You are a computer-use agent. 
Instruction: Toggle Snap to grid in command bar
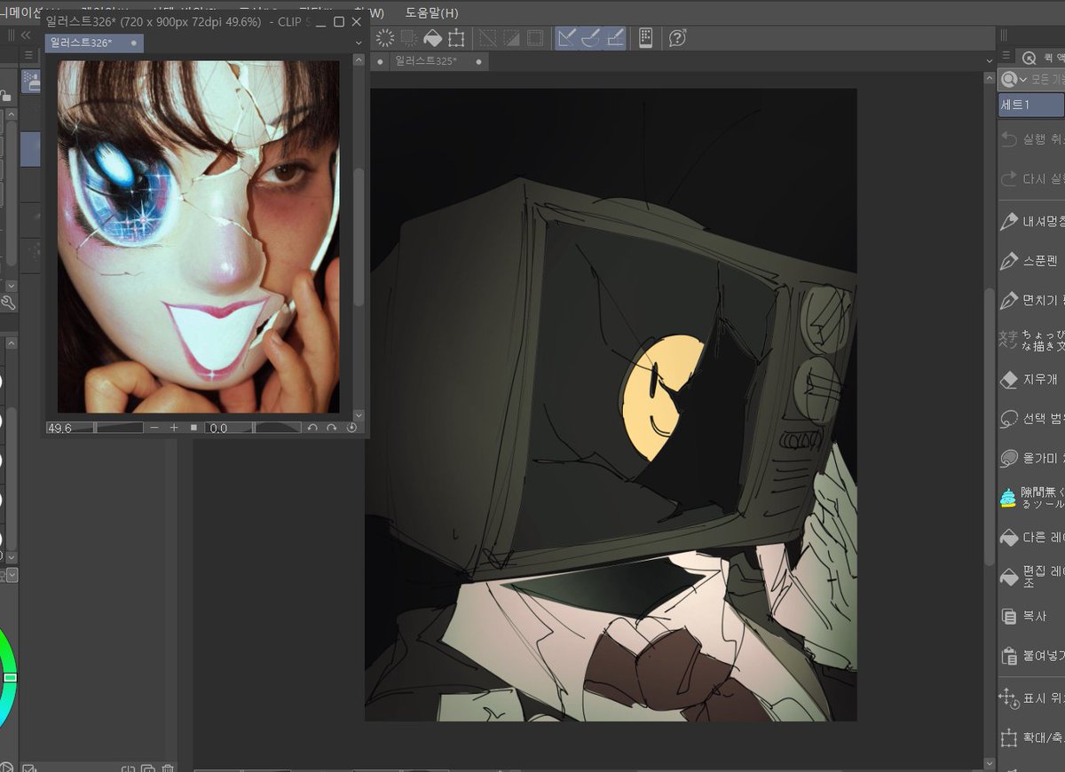click(x=615, y=38)
